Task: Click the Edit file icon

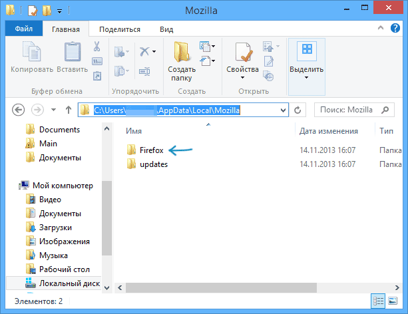Action: [x=268, y=61]
